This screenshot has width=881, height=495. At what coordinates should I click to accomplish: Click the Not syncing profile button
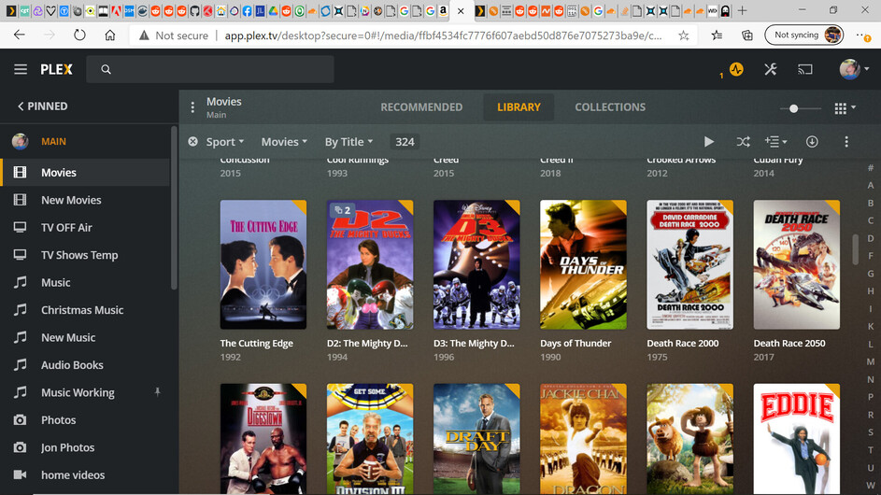804,35
